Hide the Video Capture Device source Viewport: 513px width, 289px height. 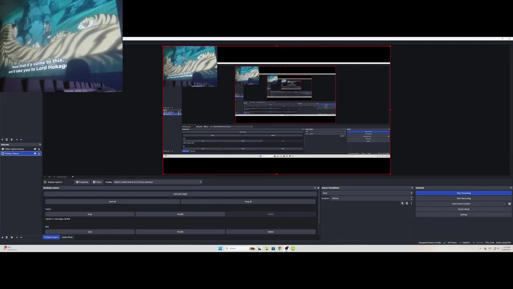[x=35, y=149]
